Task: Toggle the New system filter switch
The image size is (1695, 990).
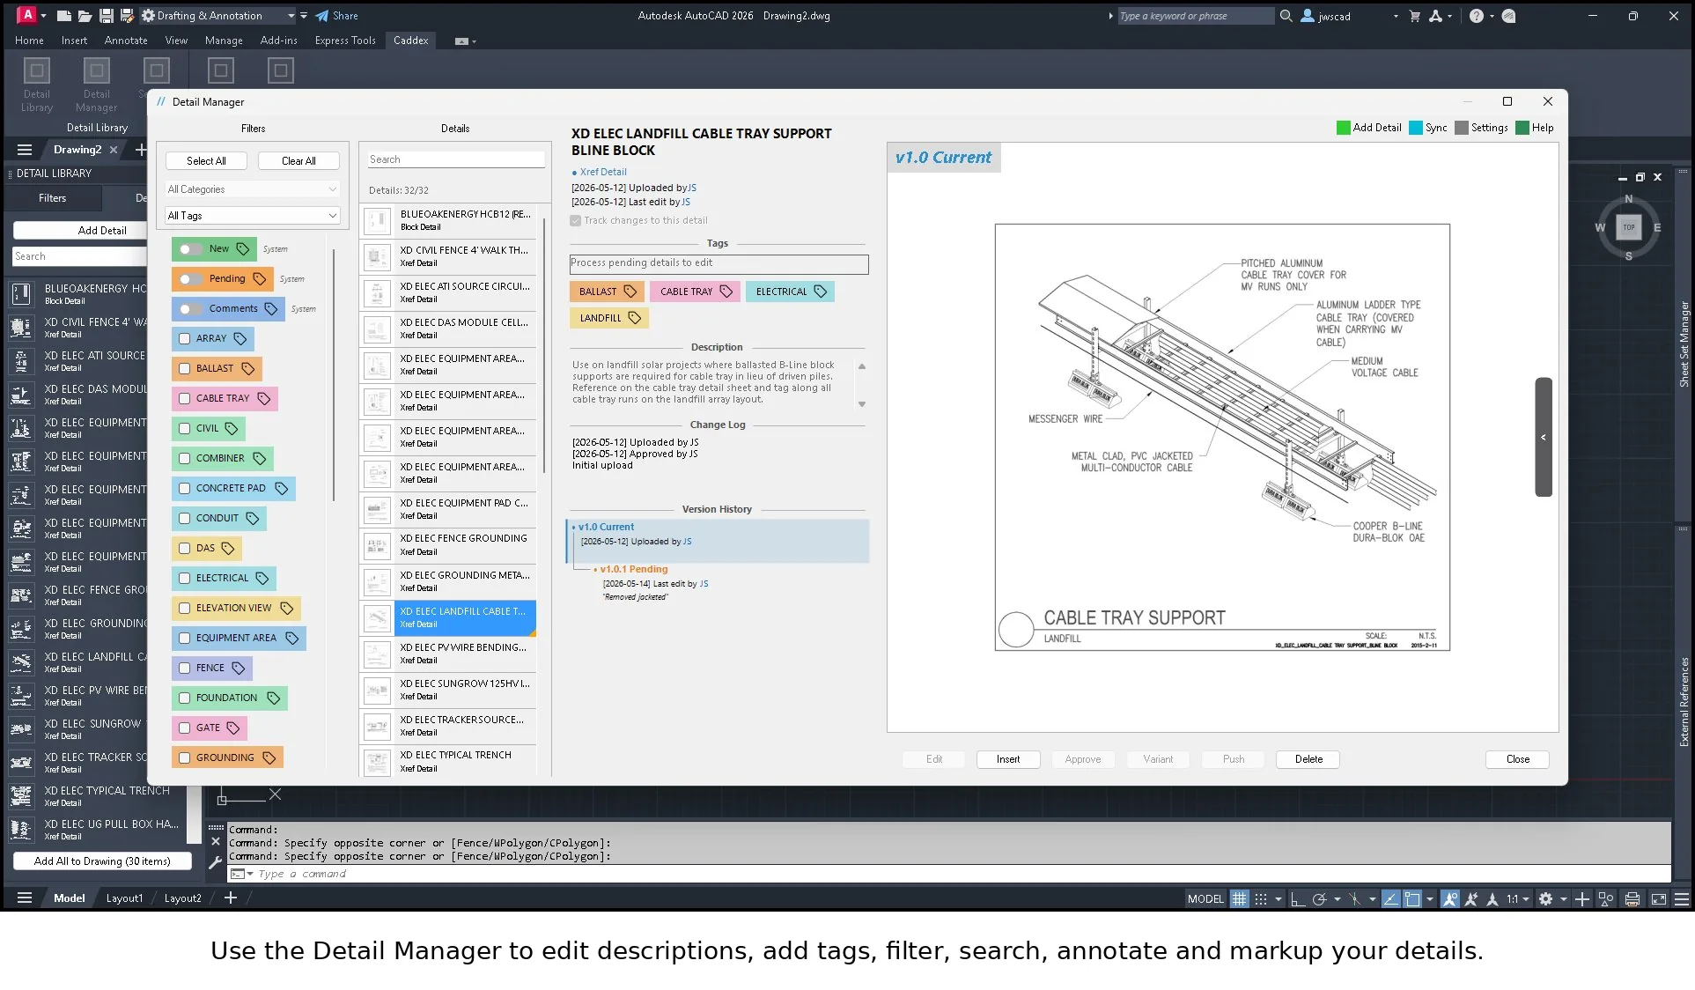Action: [190, 249]
